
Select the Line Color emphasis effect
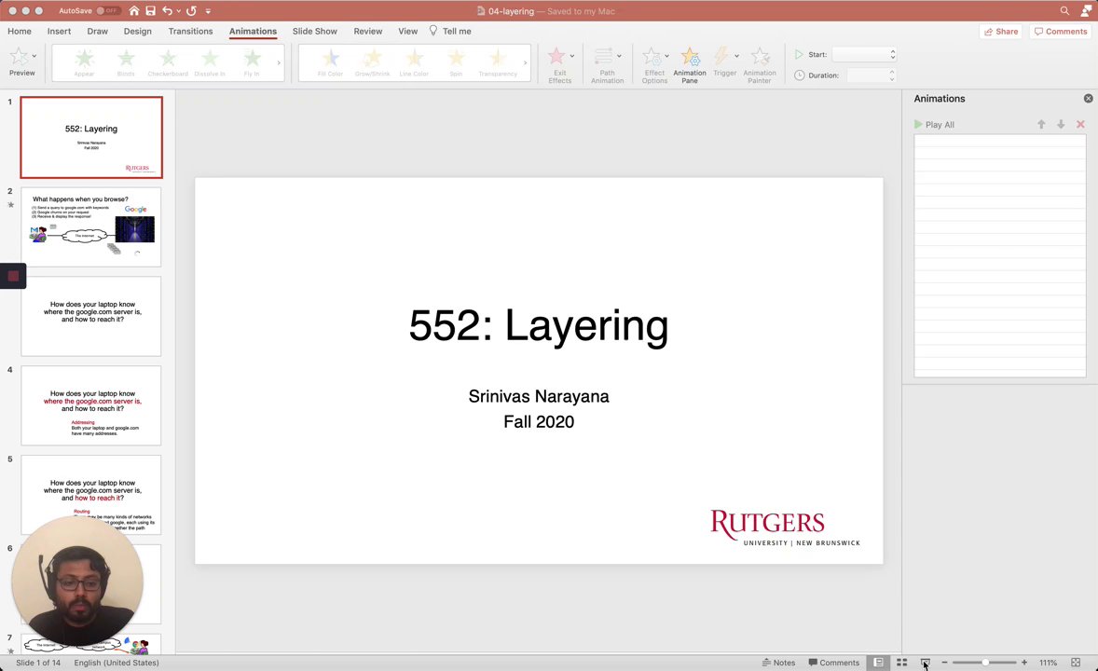tap(415, 62)
